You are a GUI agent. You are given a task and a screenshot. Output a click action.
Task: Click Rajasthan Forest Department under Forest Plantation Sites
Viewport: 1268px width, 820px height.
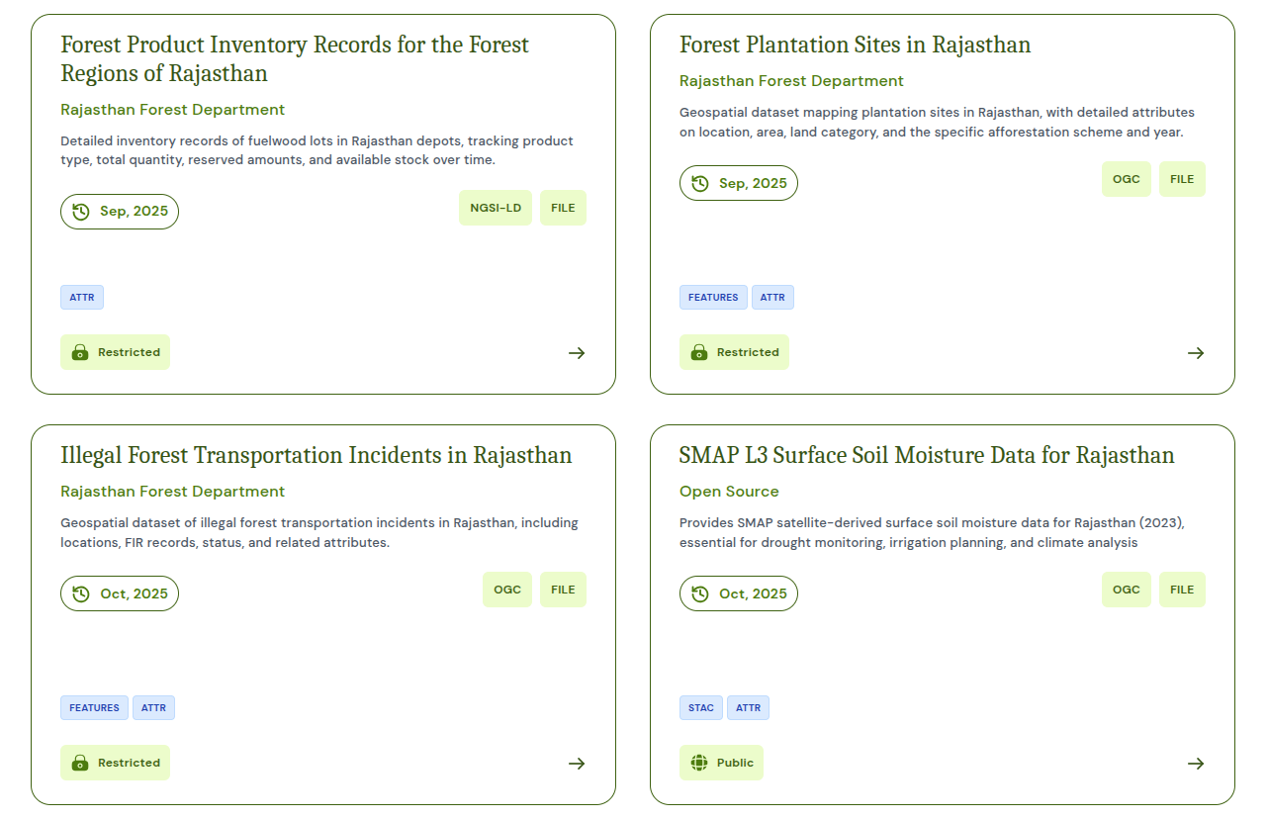[x=791, y=81]
